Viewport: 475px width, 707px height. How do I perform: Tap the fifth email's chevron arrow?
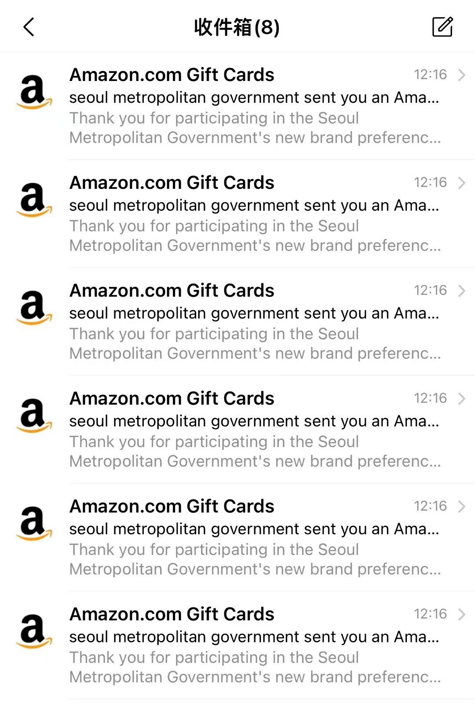click(x=461, y=506)
